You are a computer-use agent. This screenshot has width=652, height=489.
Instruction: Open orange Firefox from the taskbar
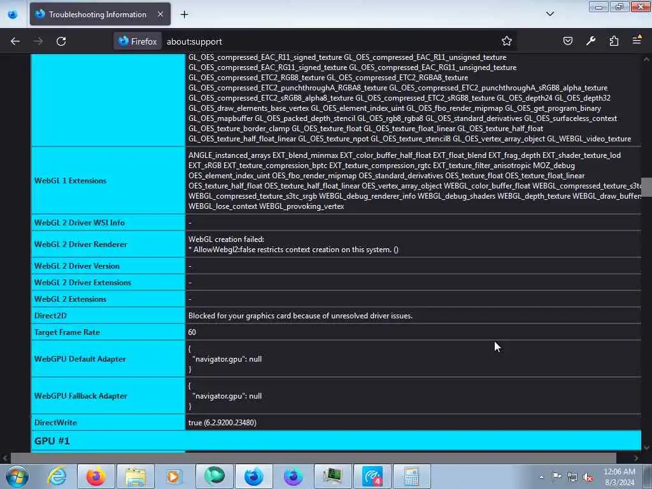[x=96, y=476]
